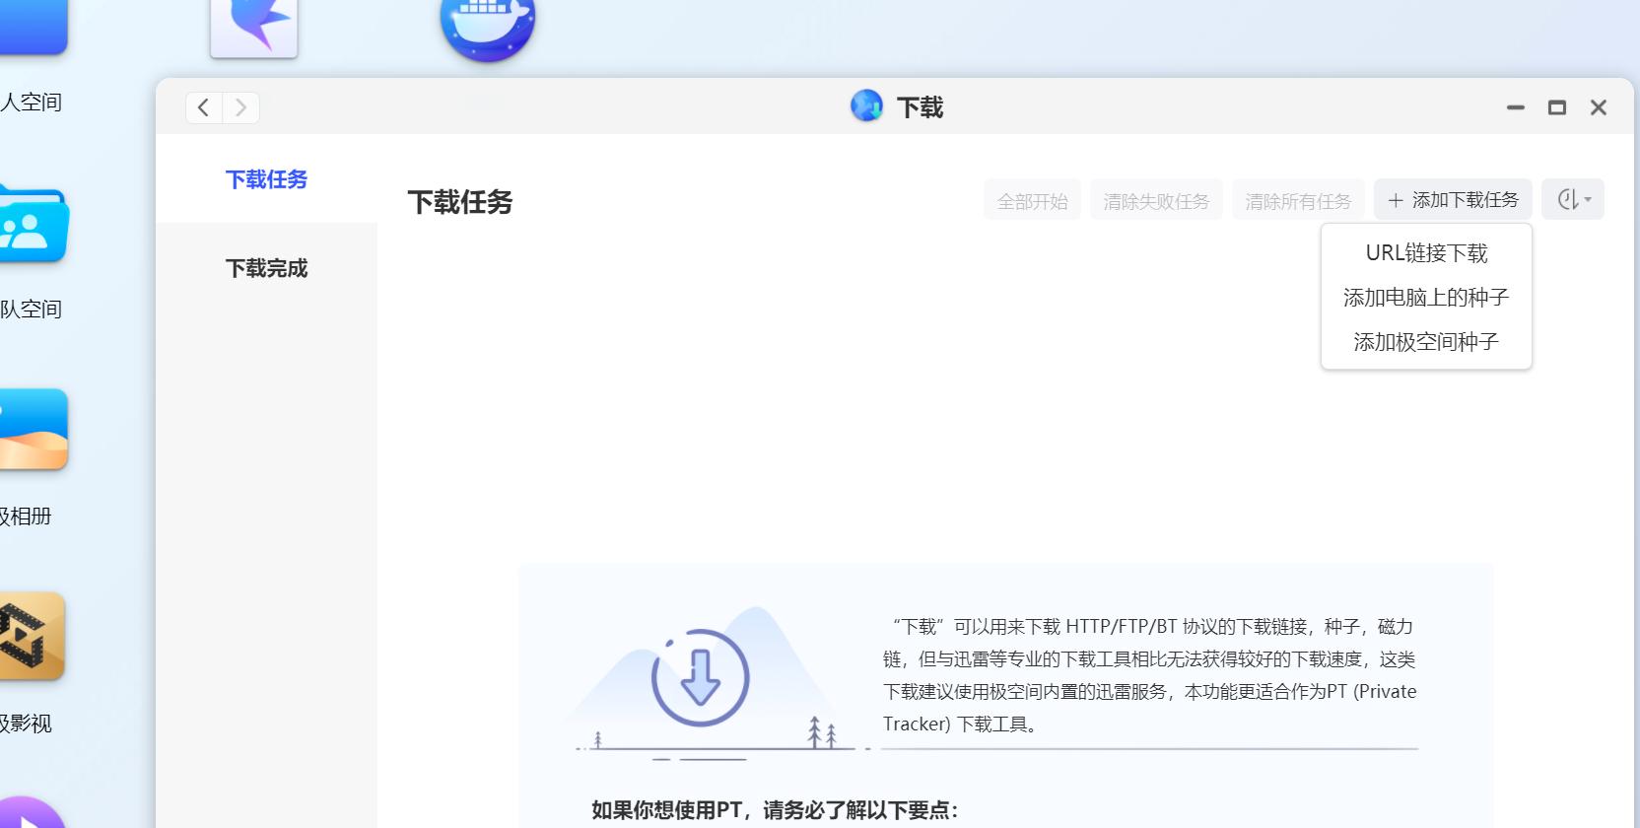
Task: Open the team space folder desktop icon
Action: coord(33,225)
